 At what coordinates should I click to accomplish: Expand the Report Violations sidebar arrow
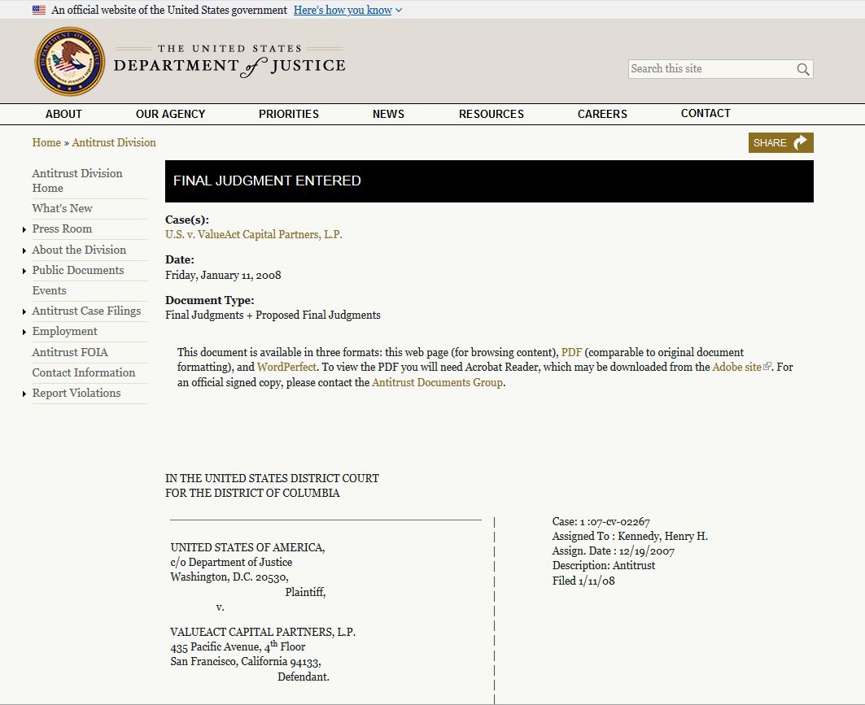click(24, 394)
